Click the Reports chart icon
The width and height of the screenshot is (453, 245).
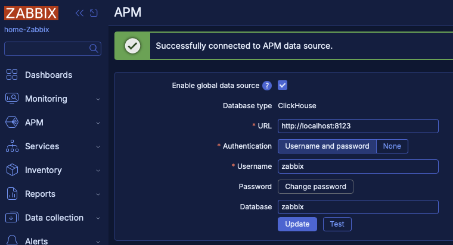tap(12, 194)
